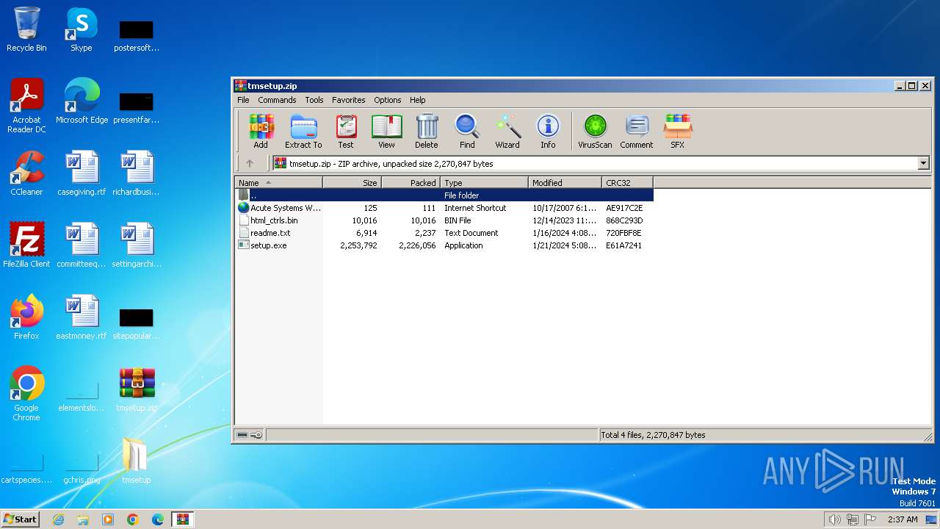Image resolution: width=940 pixels, height=529 pixels.
Task: Click the volume speaker tray icon
Action: [834, 519]
